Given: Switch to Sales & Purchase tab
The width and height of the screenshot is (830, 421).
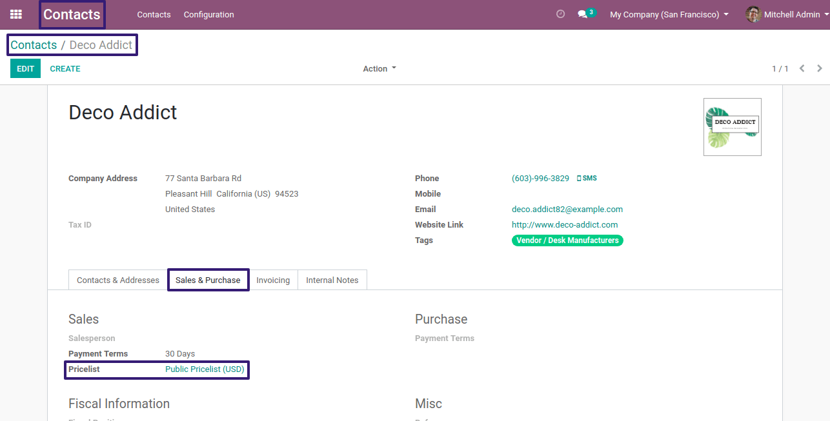Looking at the screenshot, I should [208, 280].
